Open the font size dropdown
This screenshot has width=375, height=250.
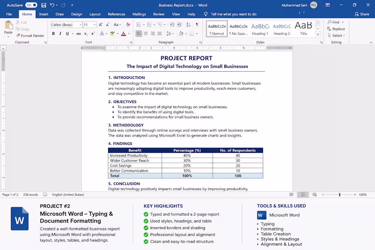coord(95,25)
